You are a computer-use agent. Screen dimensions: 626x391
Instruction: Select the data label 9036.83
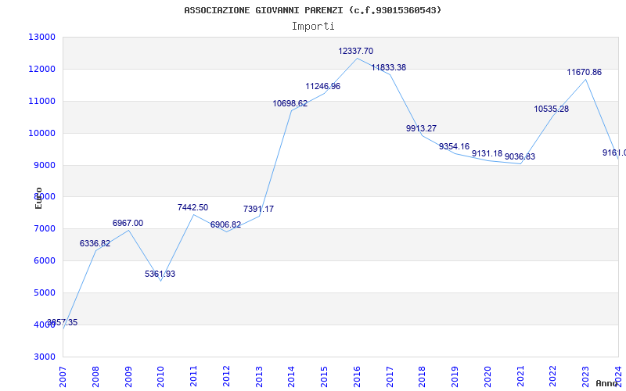[x=520, y=157]
